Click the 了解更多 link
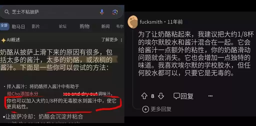This screenshot has height=126, width=256. 109,40
